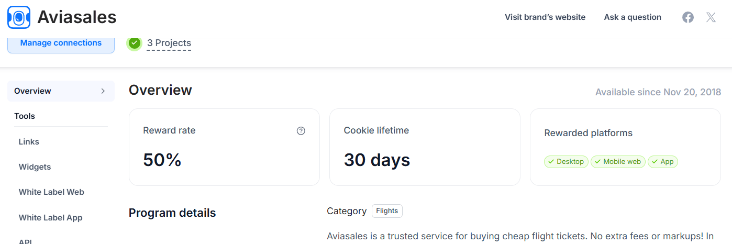Open the Widgets tool section

tap(35, 167)
